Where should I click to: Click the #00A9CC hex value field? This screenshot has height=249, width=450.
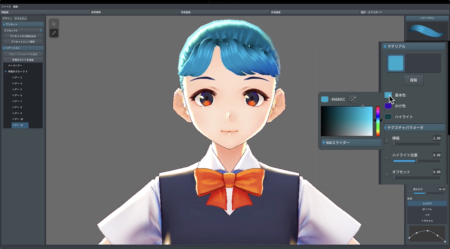[338, 99]
